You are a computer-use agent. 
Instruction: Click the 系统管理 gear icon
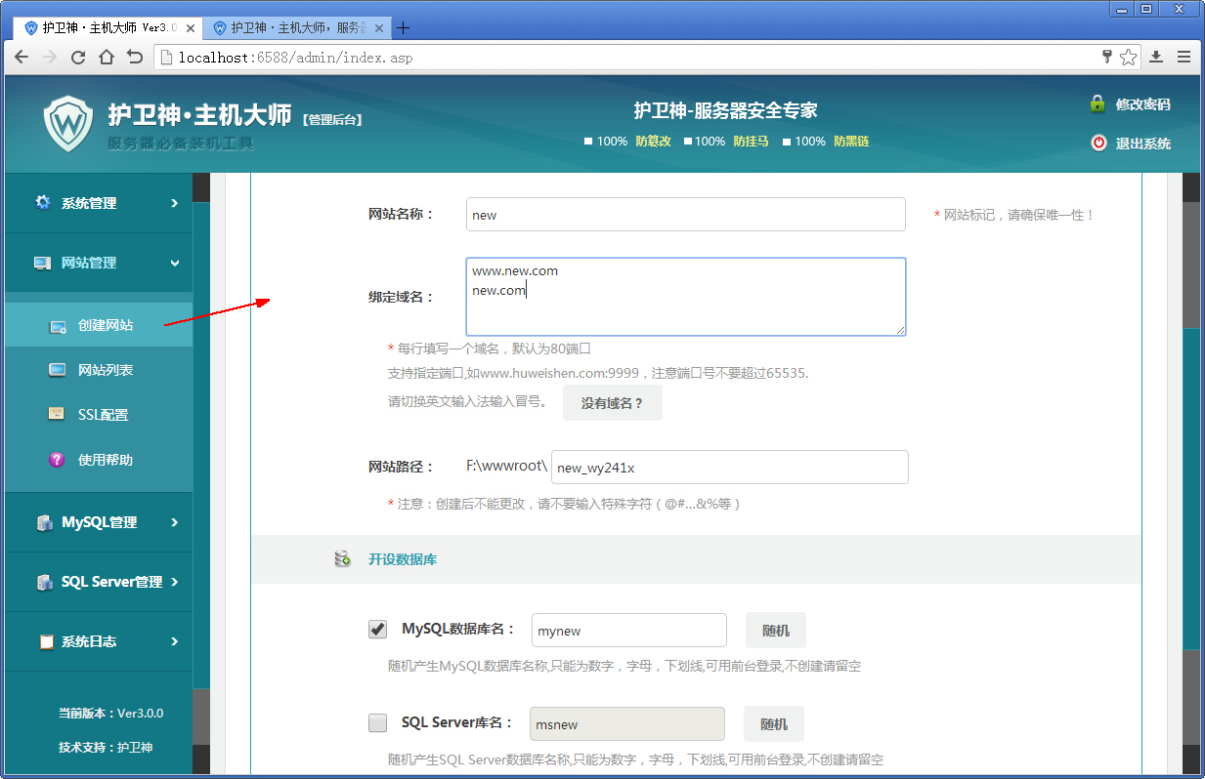point(43,202)
